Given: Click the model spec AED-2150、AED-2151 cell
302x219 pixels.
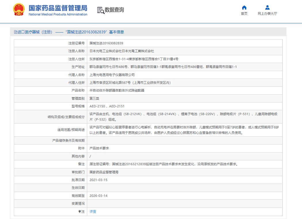Looking at the screenshot, I should click(x=185, y=106).
